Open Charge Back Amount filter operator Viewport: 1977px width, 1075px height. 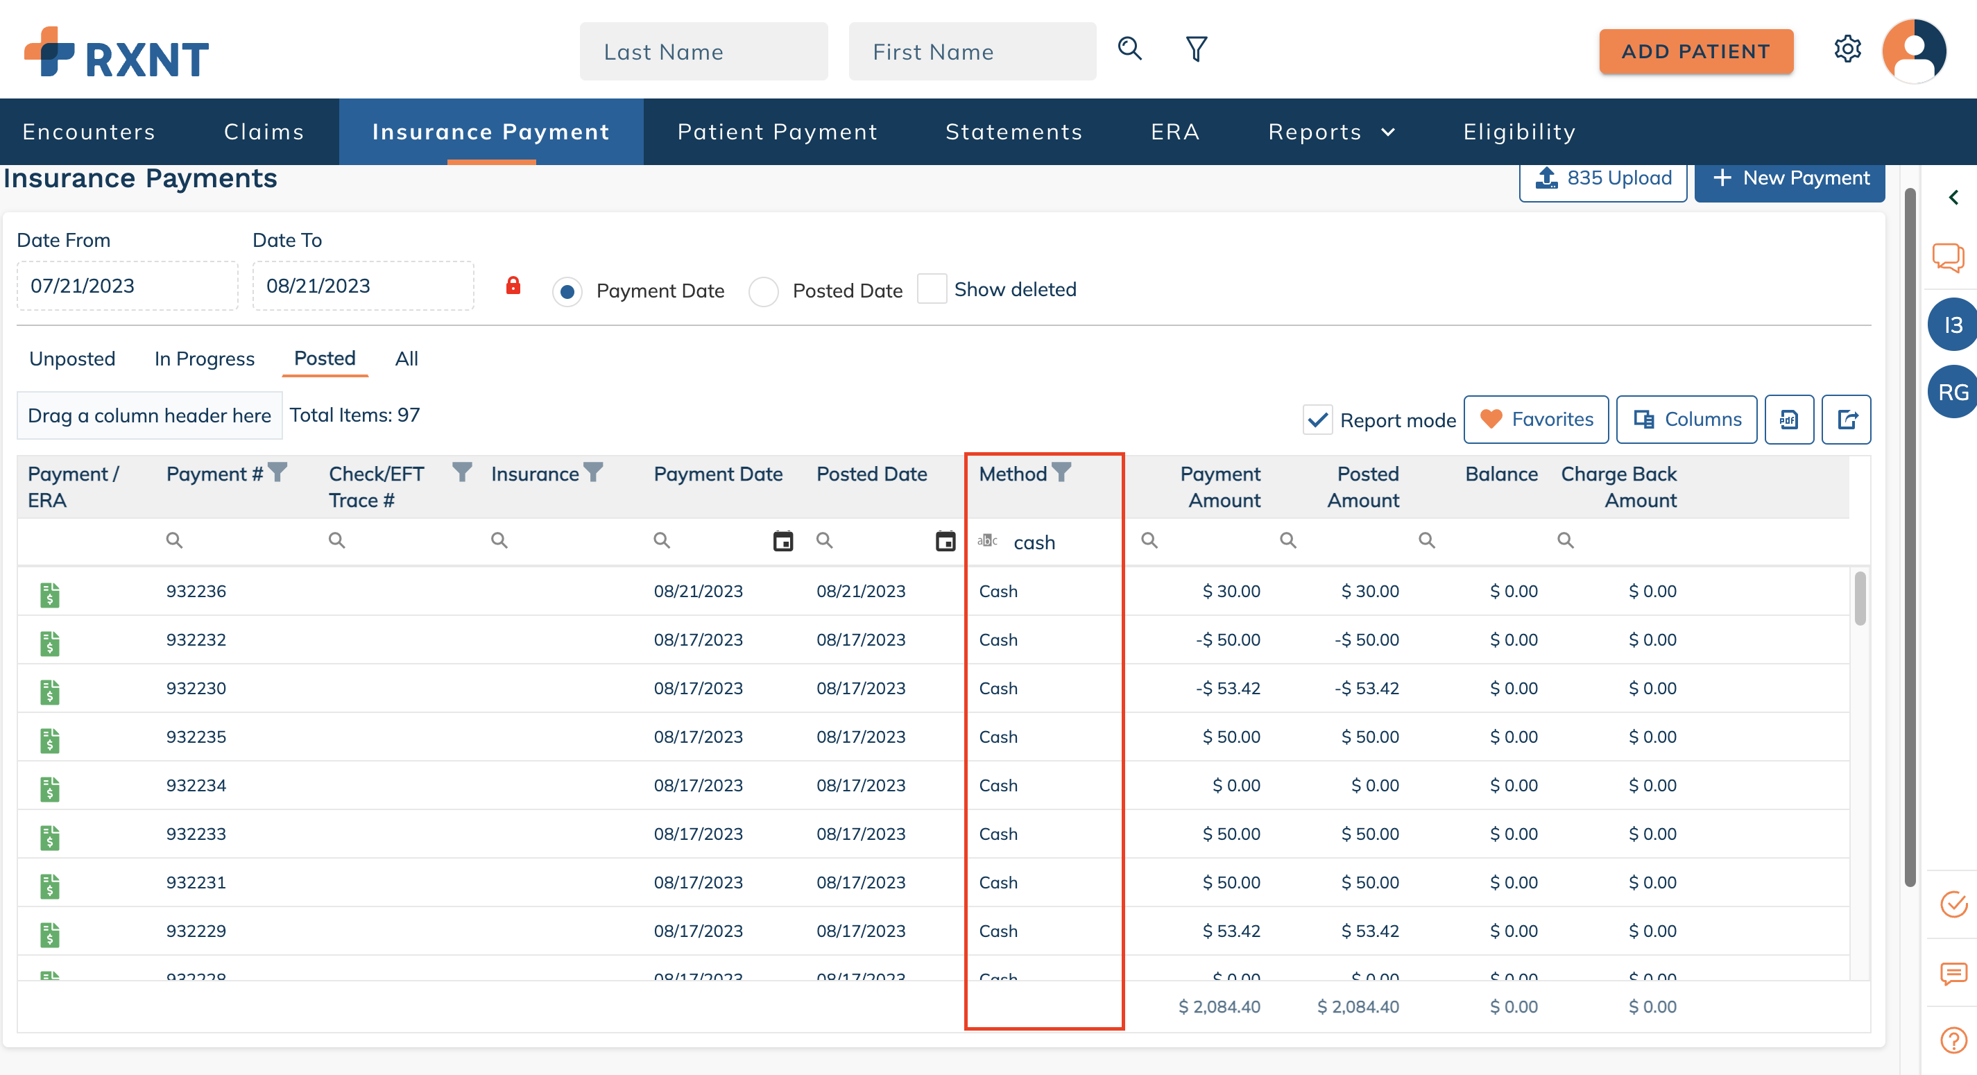[1565, 540]
